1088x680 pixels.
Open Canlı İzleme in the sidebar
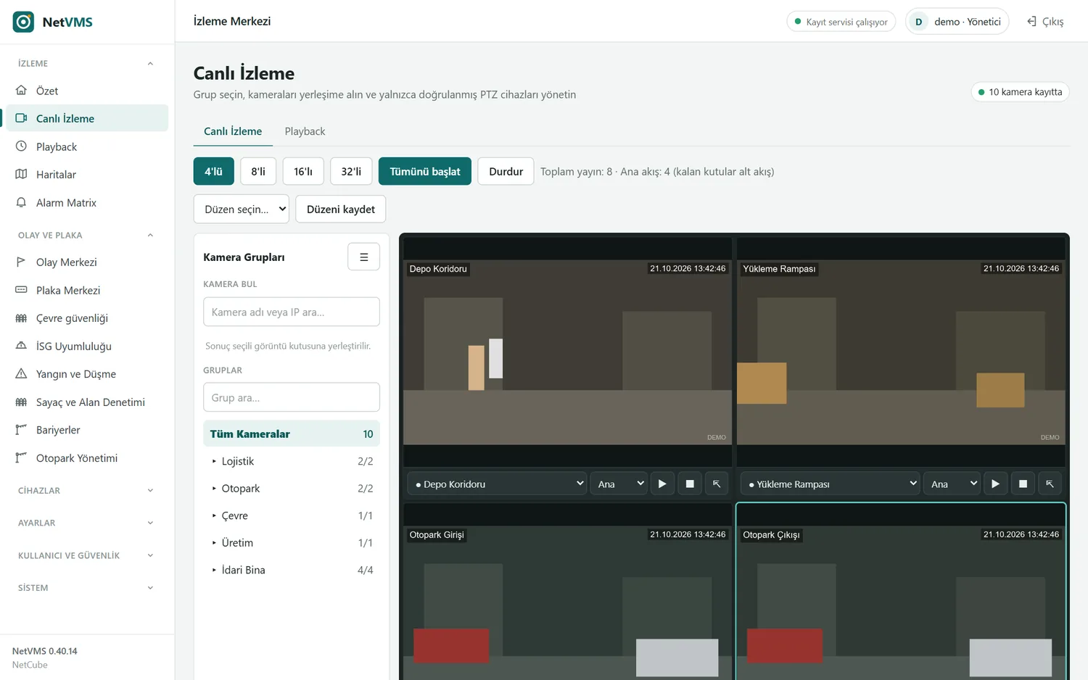tap(87, 118)
